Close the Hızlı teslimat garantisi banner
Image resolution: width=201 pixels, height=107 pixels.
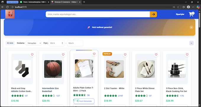click(x=191, y=27)
